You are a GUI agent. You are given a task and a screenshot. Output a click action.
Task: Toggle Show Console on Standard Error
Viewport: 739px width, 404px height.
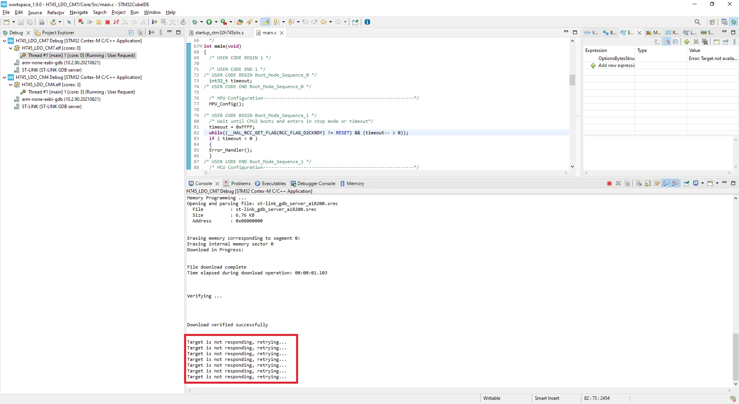point(675,183)
